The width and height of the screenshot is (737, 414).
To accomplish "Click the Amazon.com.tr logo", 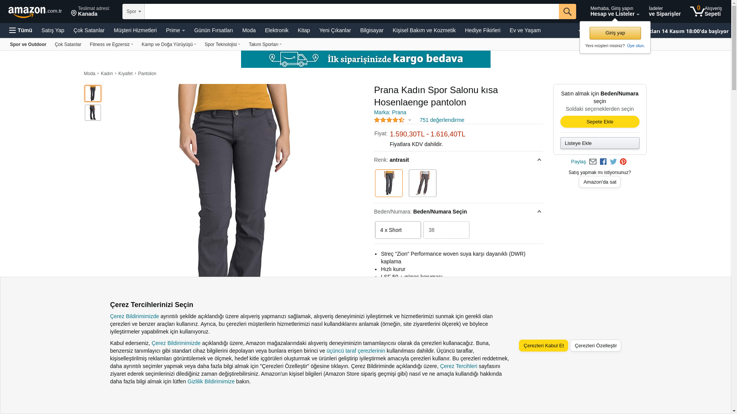I will [35, 12].
